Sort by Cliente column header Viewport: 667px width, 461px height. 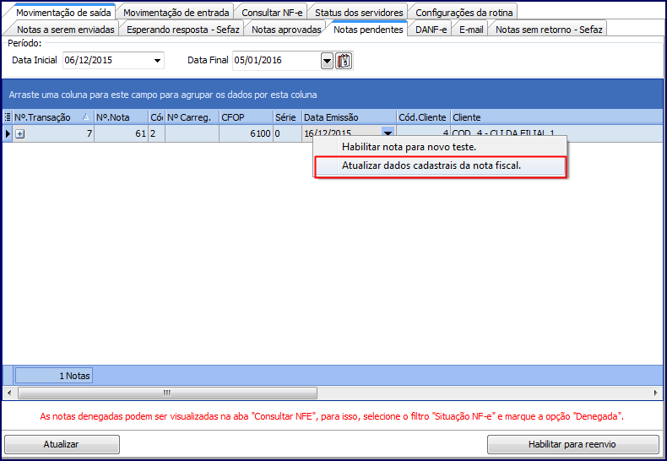(x=556, y=117)
